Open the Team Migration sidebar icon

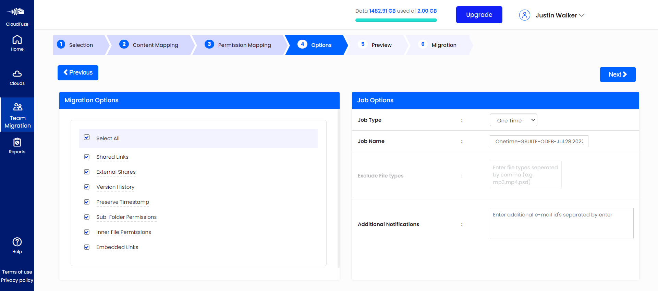[17, 107]
